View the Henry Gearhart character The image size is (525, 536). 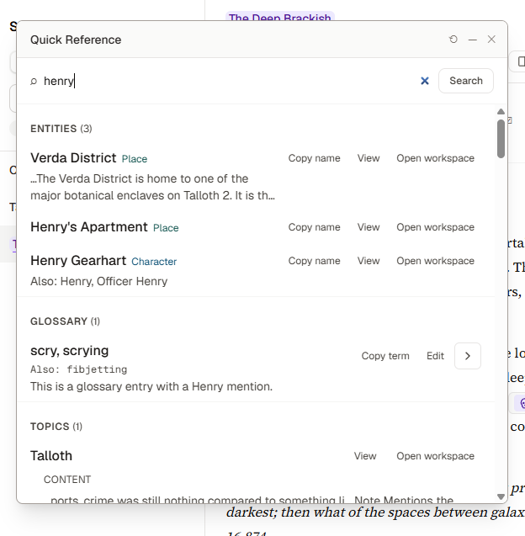pos(369,261)
